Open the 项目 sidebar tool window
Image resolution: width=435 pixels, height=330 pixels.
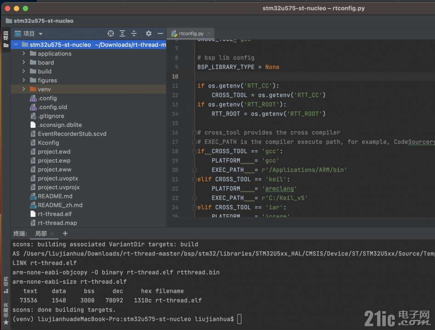click(6, 39)
